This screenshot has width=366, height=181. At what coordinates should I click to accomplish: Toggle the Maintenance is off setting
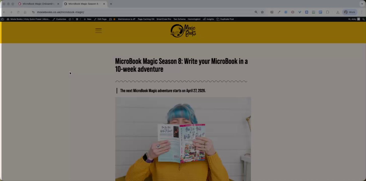click(126, 19)
